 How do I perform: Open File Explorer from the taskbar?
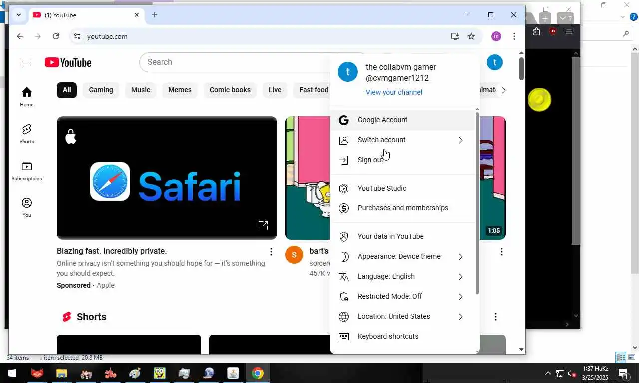(61, 373)
